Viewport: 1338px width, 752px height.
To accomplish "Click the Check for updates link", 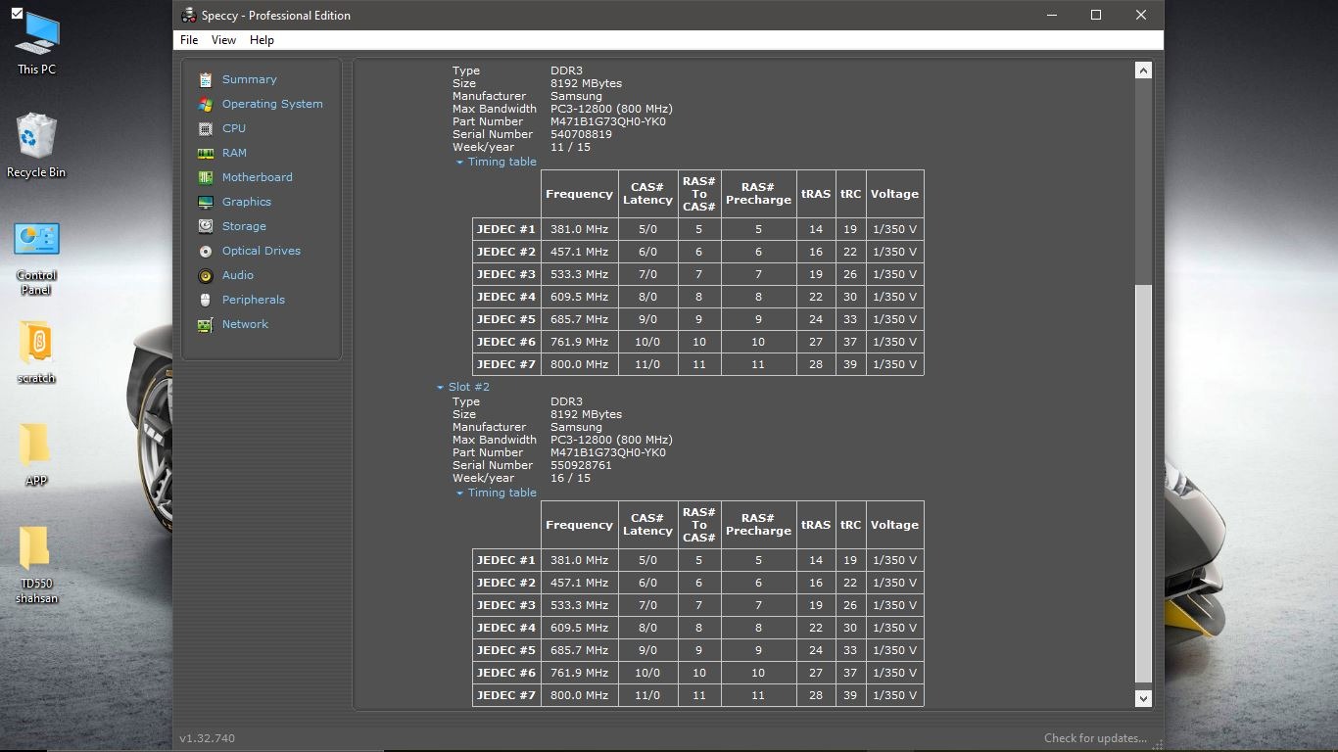I will coord(1094,738).
